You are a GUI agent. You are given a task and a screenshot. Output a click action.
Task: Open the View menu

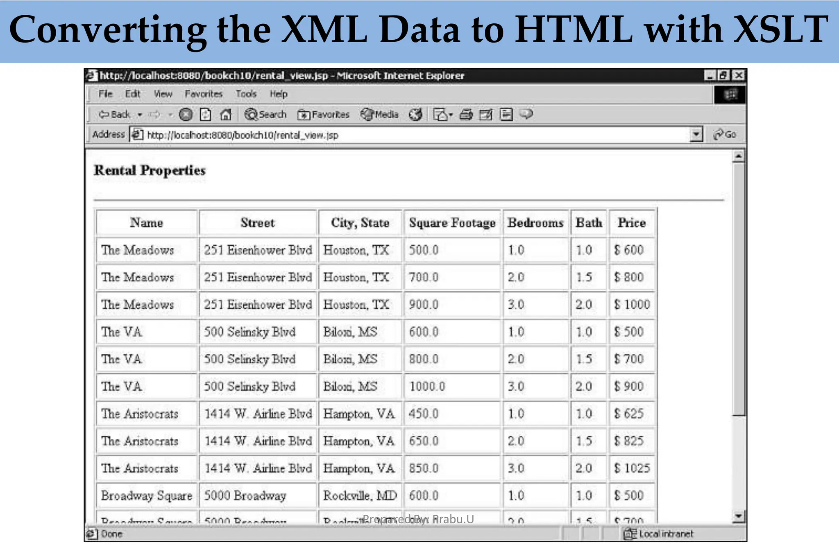point(163,94)
